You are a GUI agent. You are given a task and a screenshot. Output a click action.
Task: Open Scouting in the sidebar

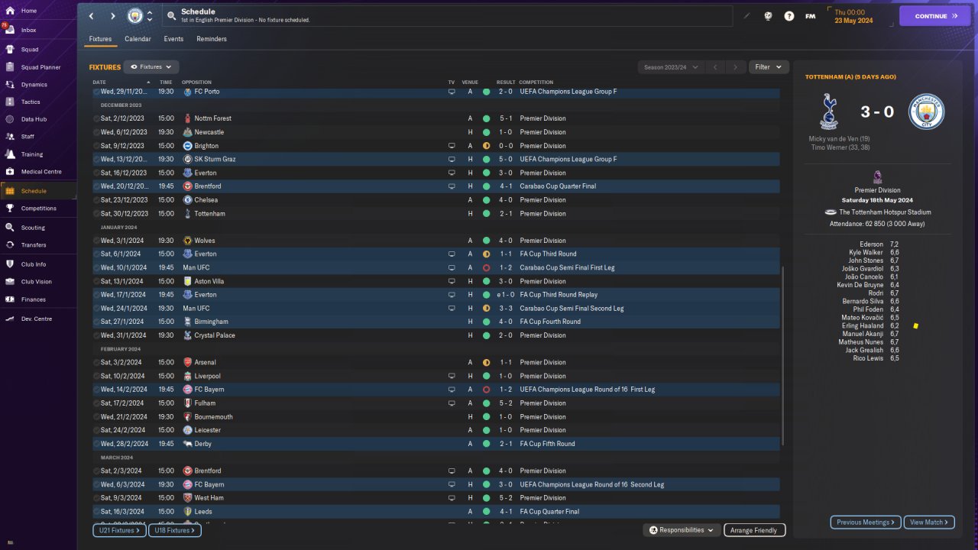click(33, 228)
